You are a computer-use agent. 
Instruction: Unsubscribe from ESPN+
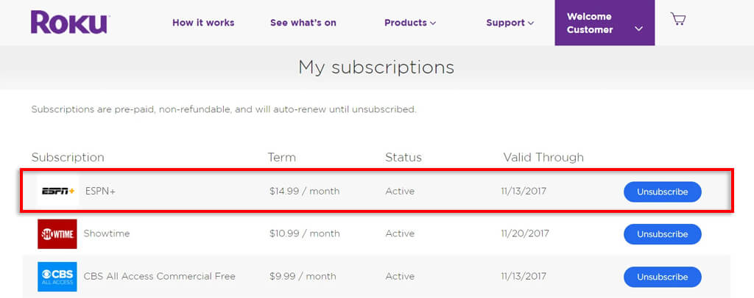coord(662,192)
